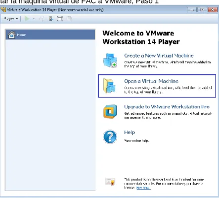Click the VMware Player title bar icon
This screenshot has height=198, width=219.
pyautogui.click(x=3, y=9)
